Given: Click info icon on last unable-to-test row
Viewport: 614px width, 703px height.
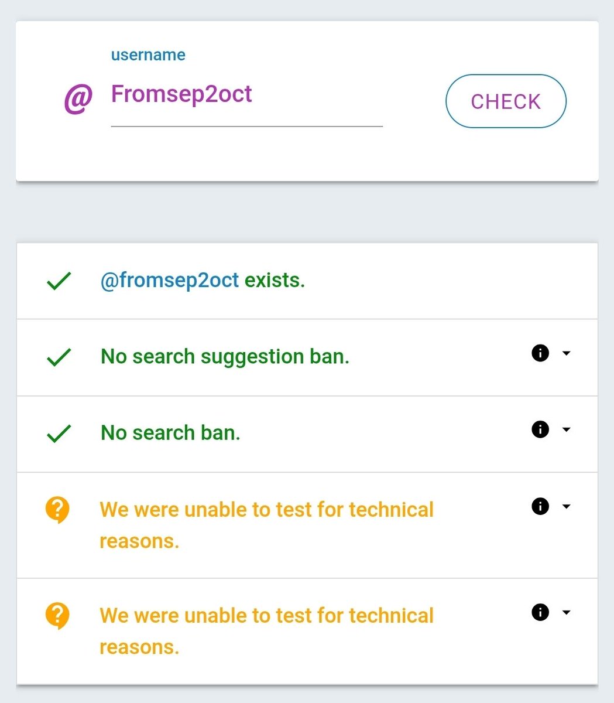Looking at the screenshot, I should point(540,612).
